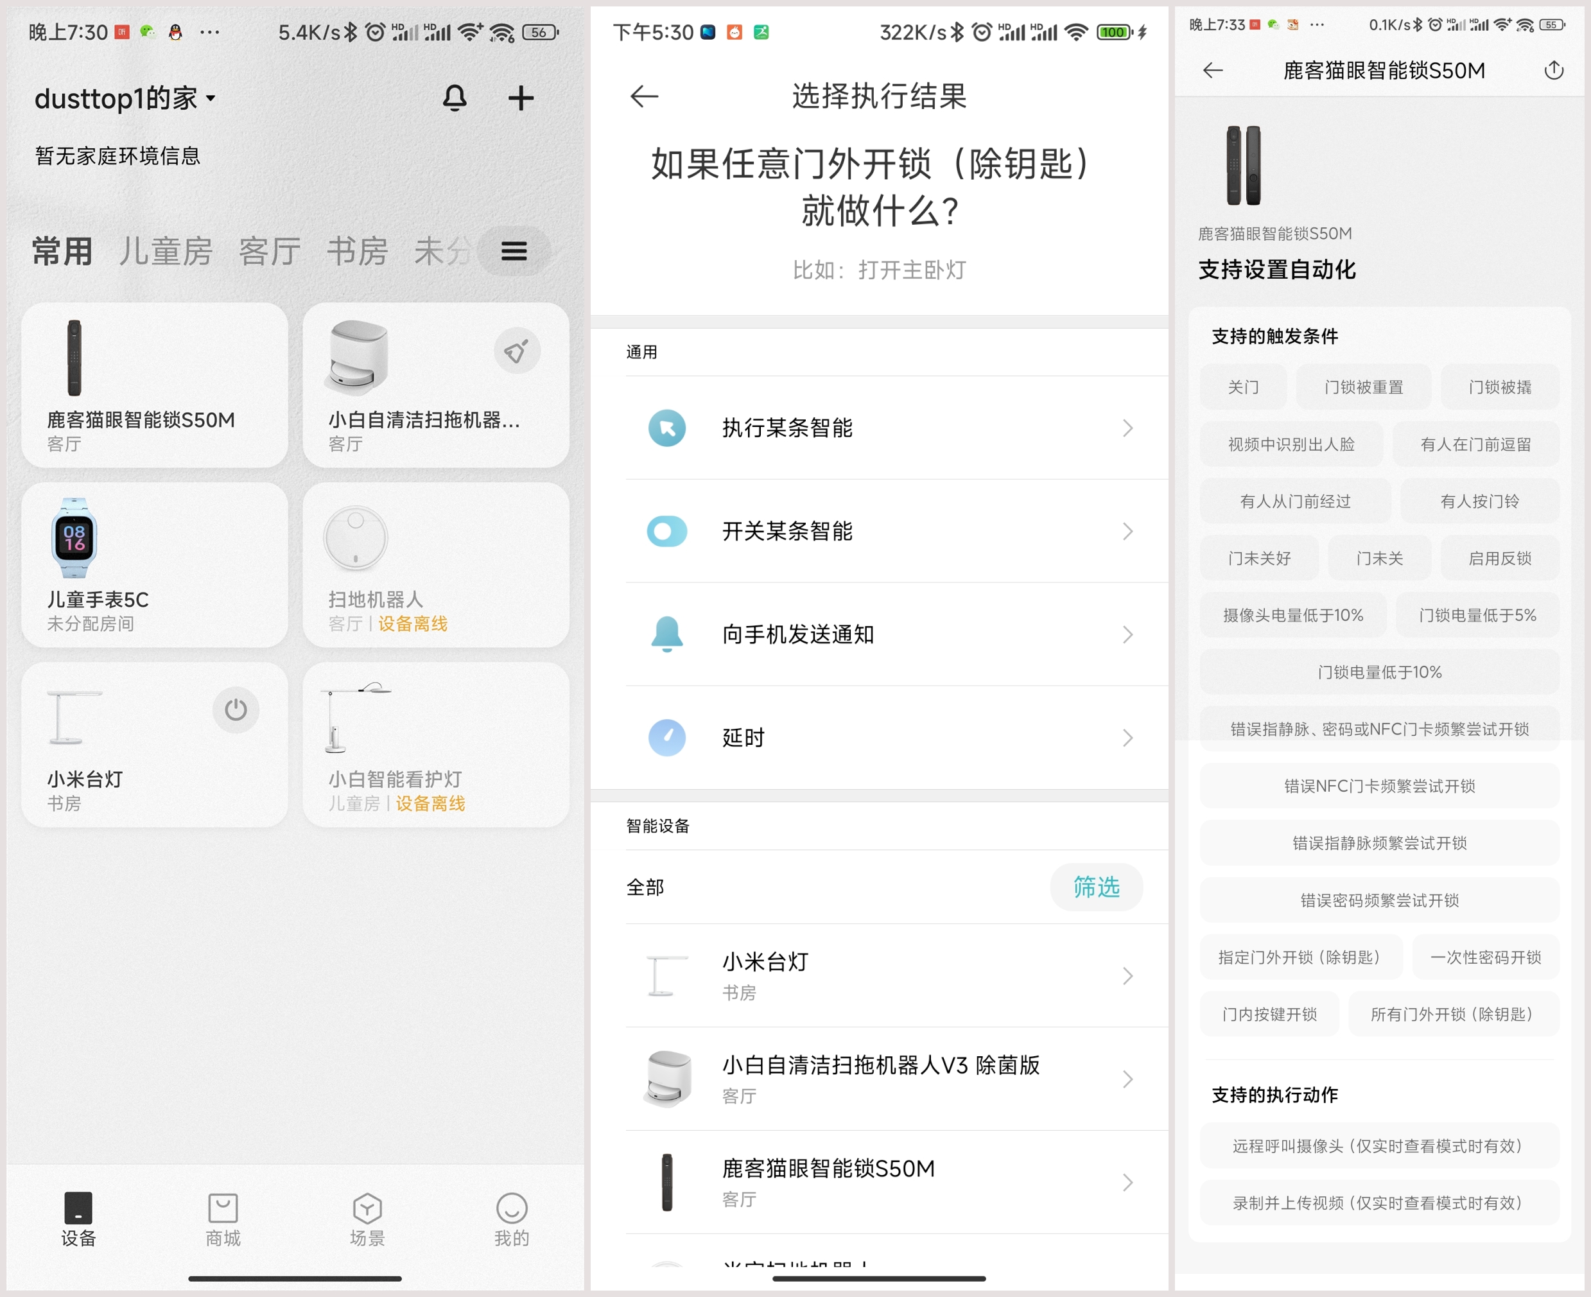Select 我的 bottom navigation tab
Viewport: 1591px width, 1297px height.
pos(512,1219)
